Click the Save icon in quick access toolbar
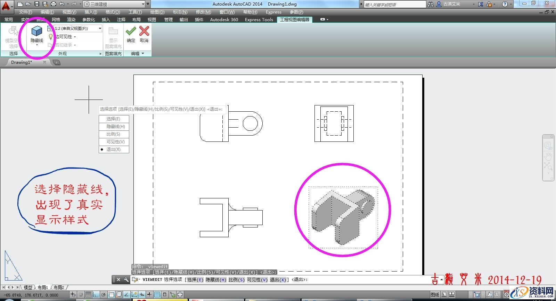 [37, 4]
